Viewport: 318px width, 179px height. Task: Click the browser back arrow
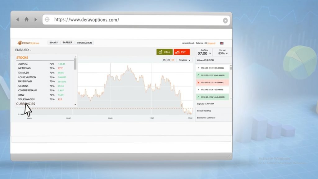click(x=18, y=19)
